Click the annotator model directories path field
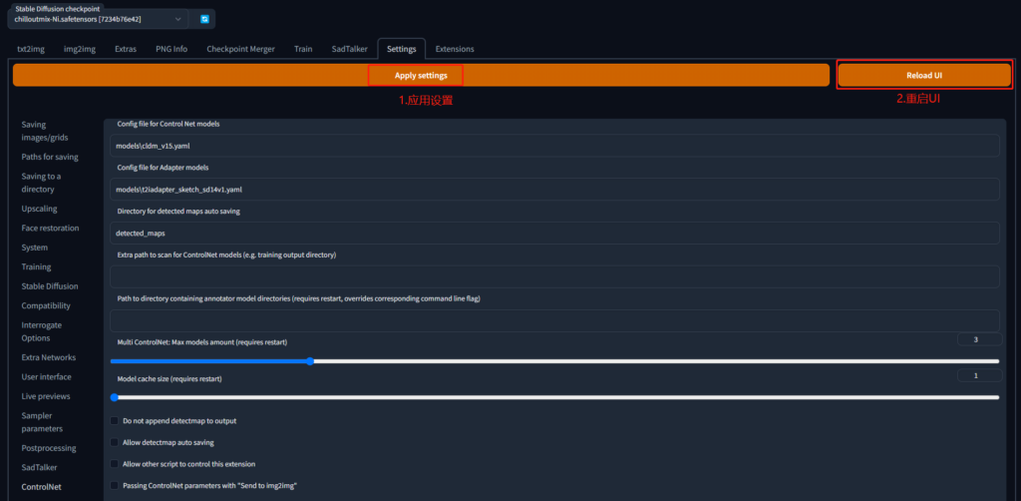Viewport: 1021px width, 501px height. (x=554, y=320)
